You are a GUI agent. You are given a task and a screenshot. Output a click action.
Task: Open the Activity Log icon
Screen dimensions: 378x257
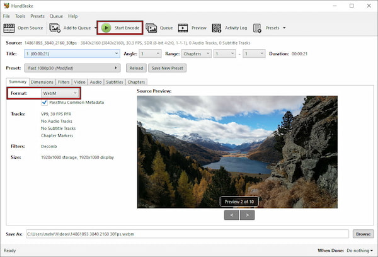(x=217, y=28)
